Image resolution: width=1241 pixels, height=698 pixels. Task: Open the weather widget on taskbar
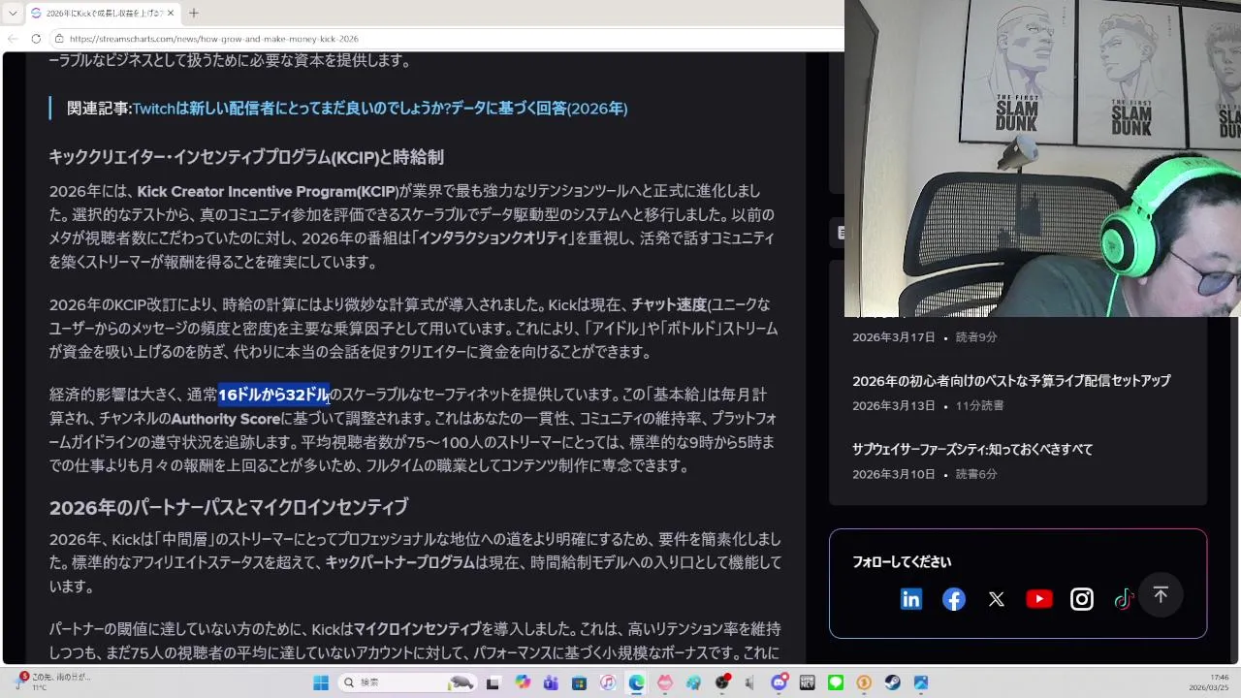(53, 682)
